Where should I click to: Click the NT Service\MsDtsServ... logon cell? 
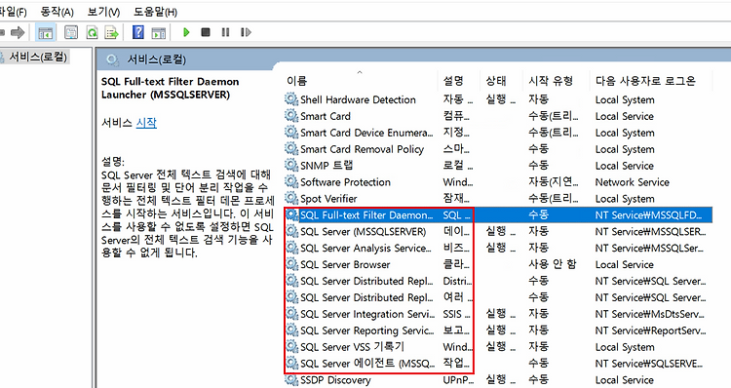650,314
